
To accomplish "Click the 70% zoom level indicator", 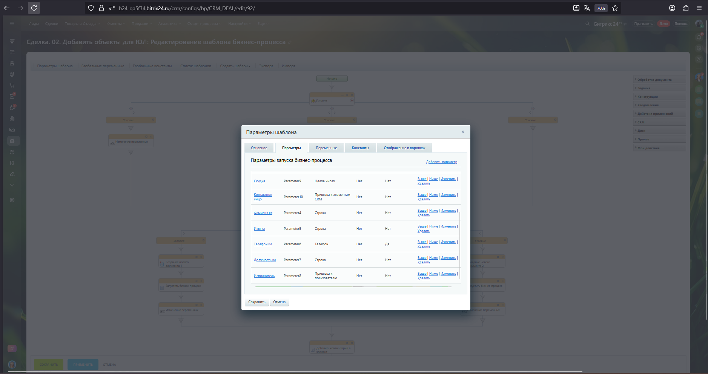I will (x=601, y=8).
